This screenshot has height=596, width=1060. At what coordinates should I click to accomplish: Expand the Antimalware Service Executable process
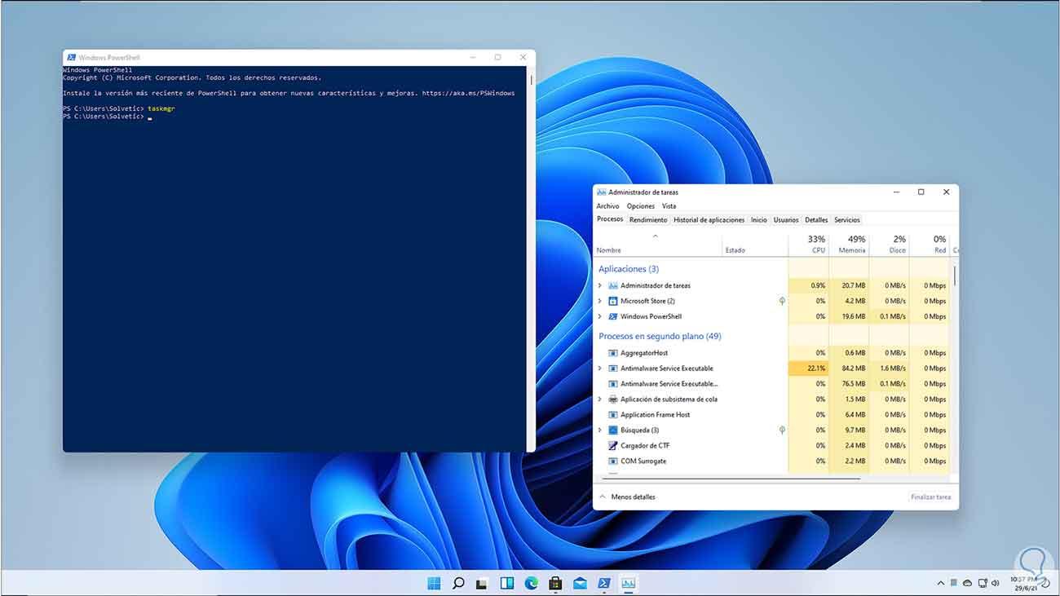(601, 368)
